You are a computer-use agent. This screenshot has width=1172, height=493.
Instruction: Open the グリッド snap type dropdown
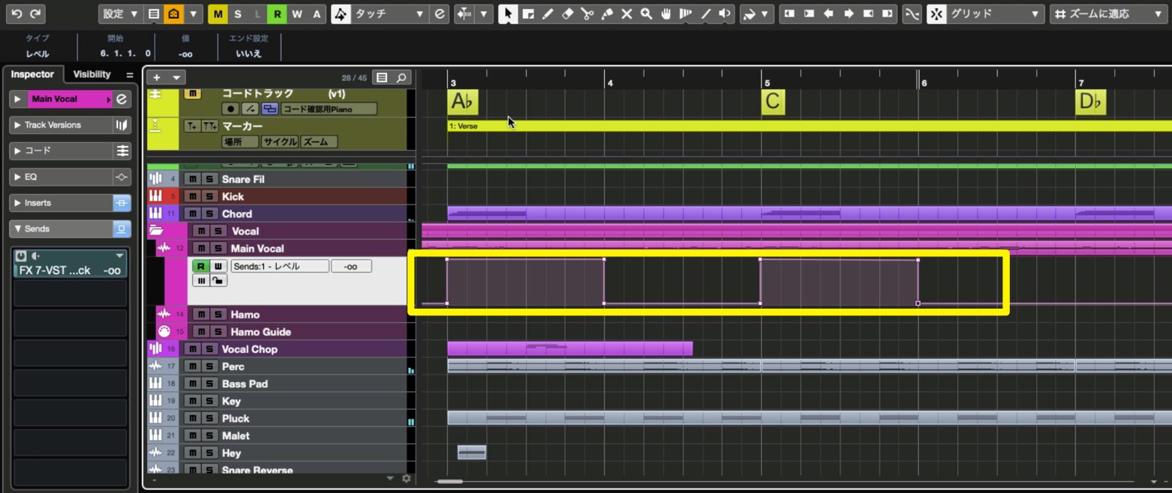click(985, 14)
